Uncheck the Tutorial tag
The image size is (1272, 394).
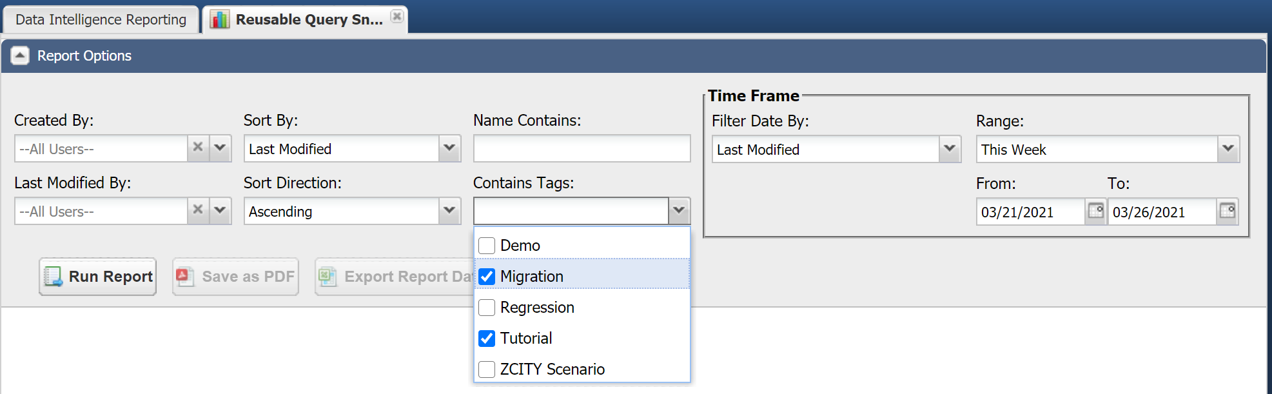point(487,339)
